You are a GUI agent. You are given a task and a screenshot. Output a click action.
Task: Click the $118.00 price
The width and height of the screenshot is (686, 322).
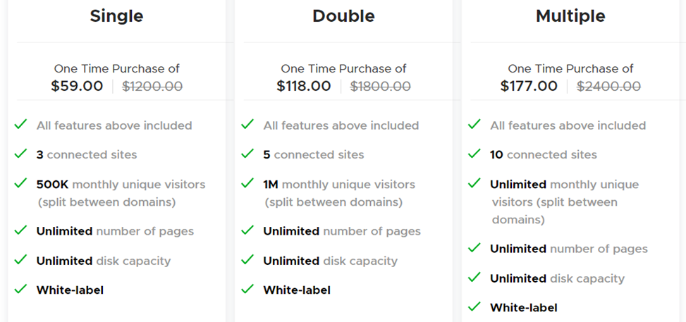(303, 86)
